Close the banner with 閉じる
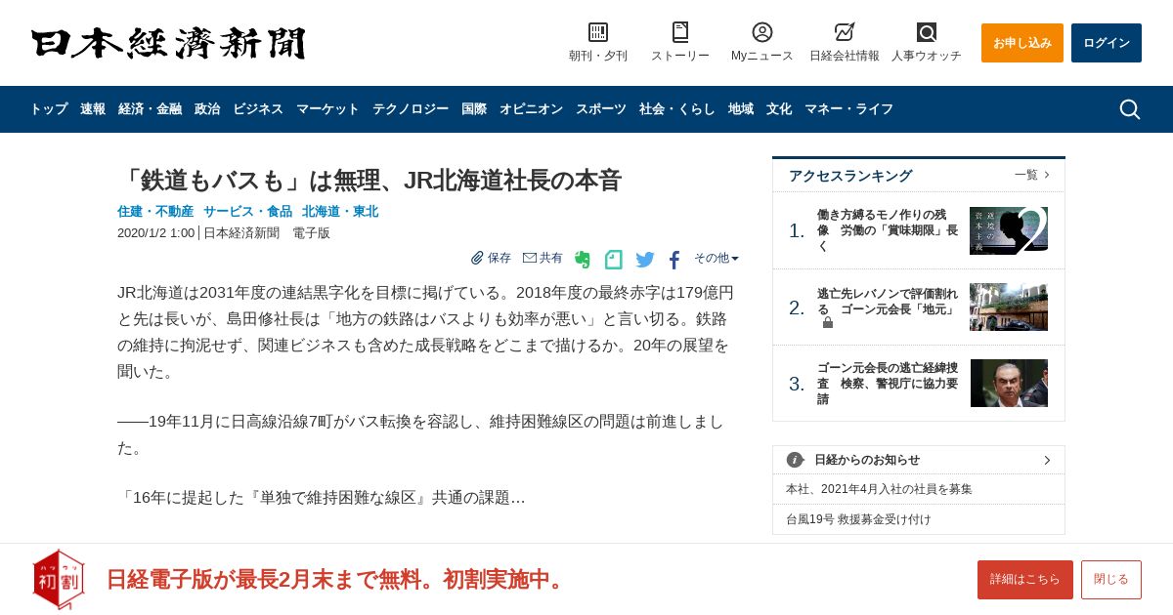 pyautogui.click(x=1111, y=580)
